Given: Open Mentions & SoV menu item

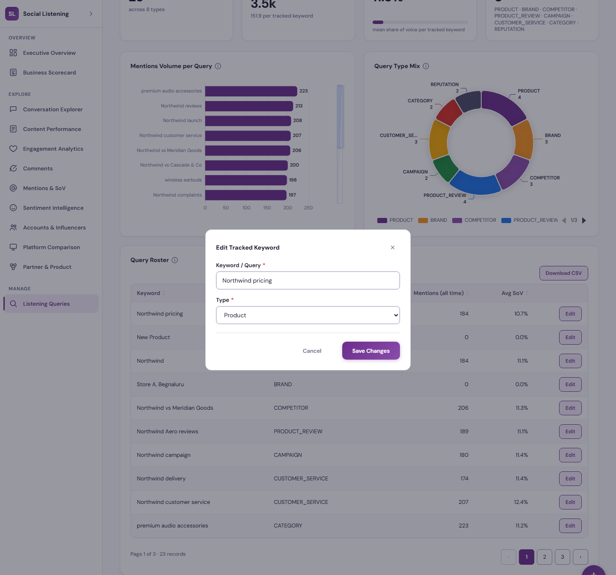Looking at the screenshot, I should 51,188.
